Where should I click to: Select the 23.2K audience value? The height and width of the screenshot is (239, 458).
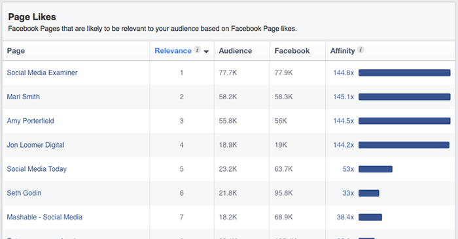tap(228, 169)
